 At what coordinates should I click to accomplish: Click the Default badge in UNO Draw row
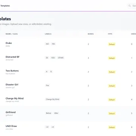pyautogui.click(x=112, y=127)
